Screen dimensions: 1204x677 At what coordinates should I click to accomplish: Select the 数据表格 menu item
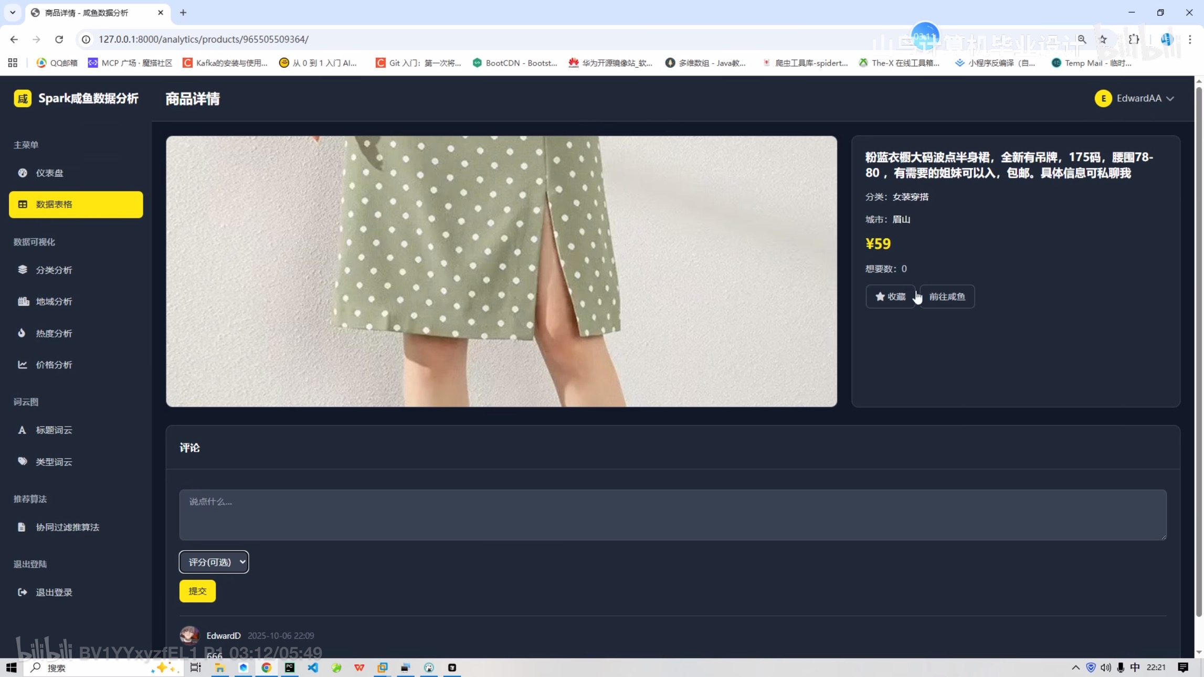pos(76,204)
